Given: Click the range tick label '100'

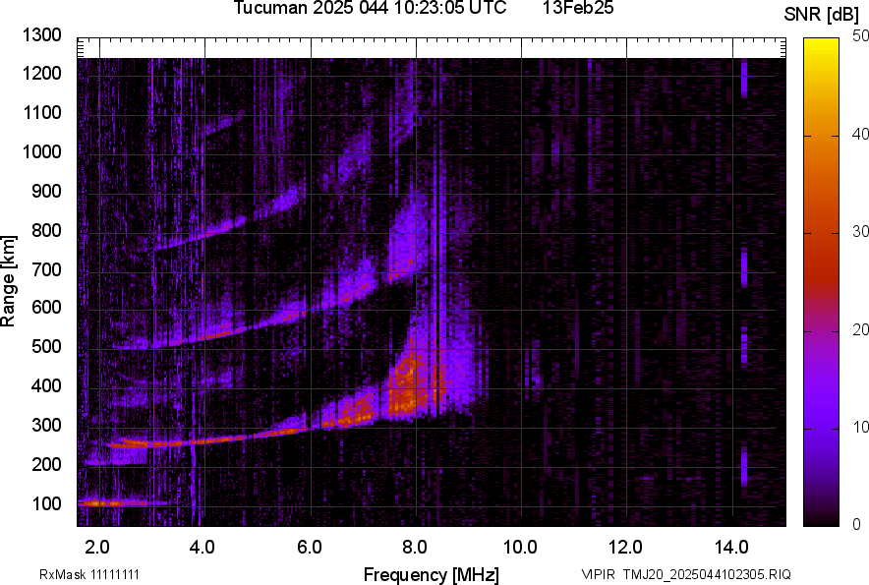Looking at the screenshot, I should [x=46, y=503].
